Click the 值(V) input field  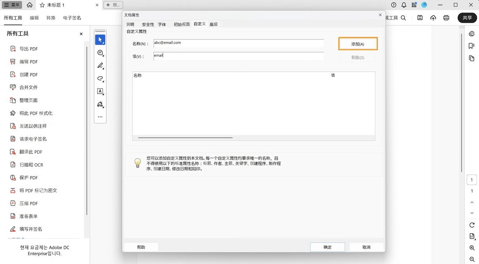(x=238, y=56)
